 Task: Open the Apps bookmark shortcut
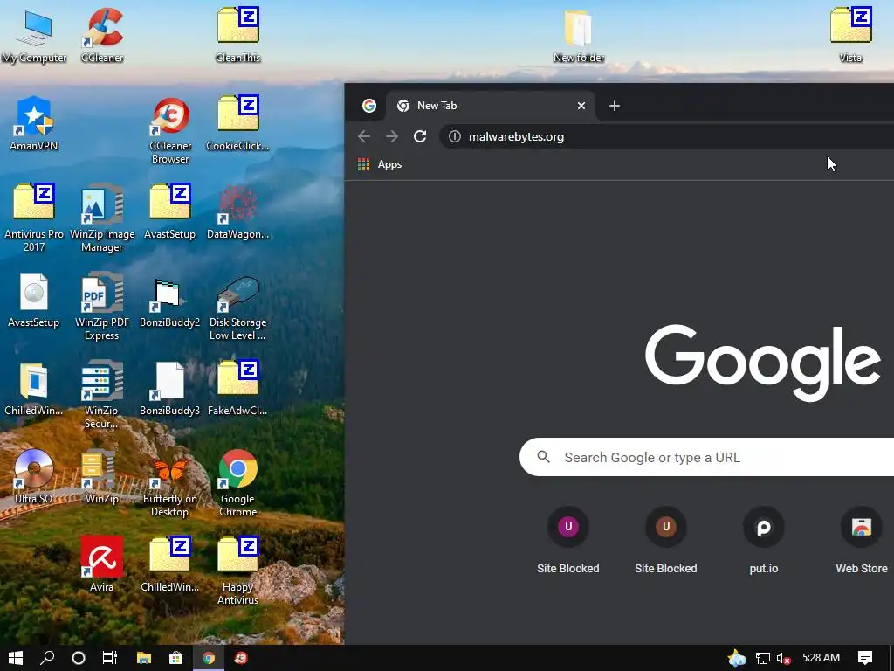pos(380,164)
